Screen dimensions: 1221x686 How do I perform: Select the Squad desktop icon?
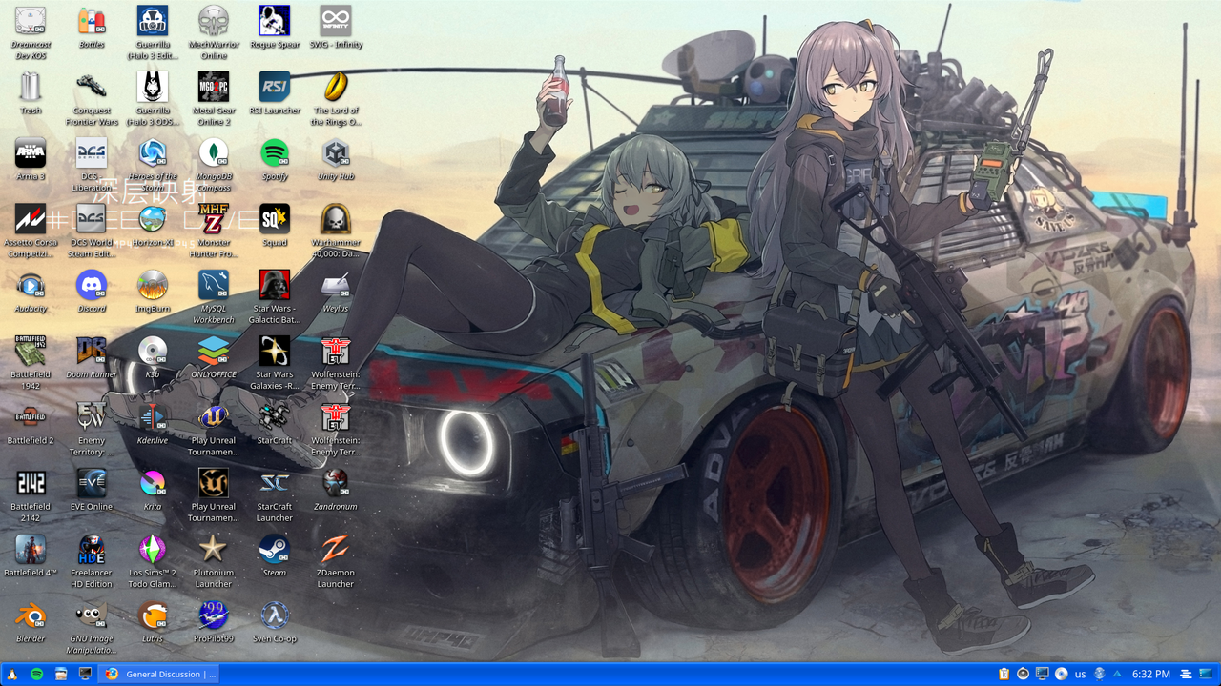pos(275,218)
